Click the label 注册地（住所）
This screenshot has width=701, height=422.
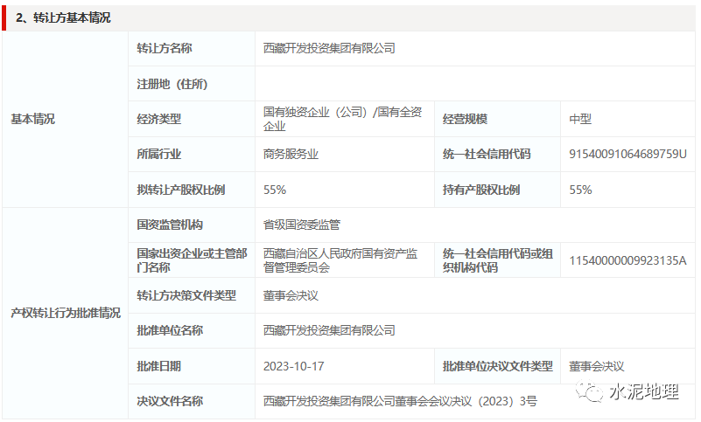pos(172,84)
